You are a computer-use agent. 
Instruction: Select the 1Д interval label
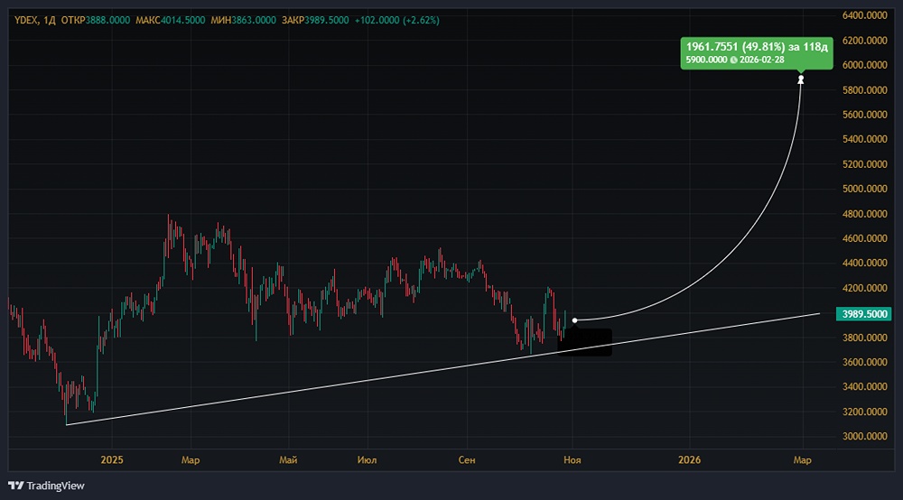[50, 21]
